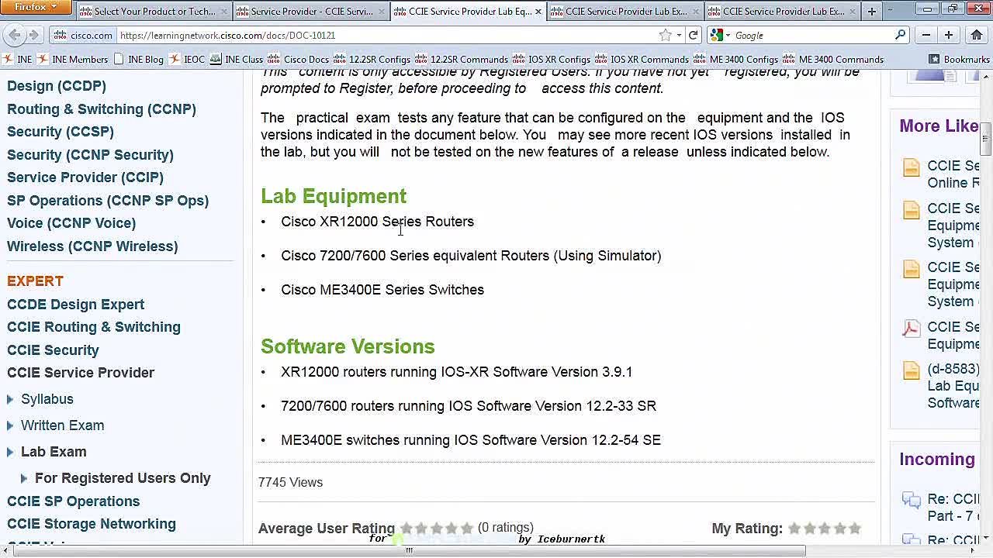
Task: Open the Cisco Docs bookmark
Action: pyautogui.click(x=299, y=59)
